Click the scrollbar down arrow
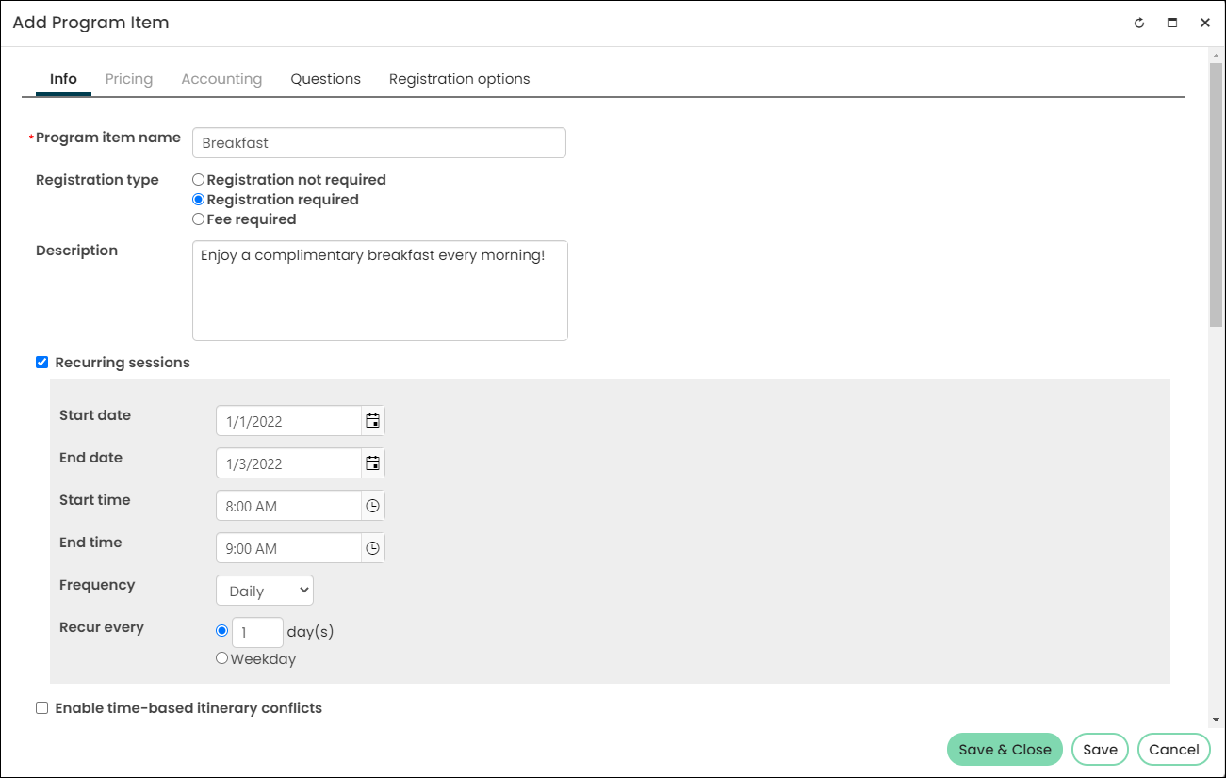The image size is (1226, 778). [1216, 719]
